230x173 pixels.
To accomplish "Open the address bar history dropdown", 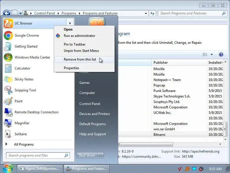I will click(146, 13).
